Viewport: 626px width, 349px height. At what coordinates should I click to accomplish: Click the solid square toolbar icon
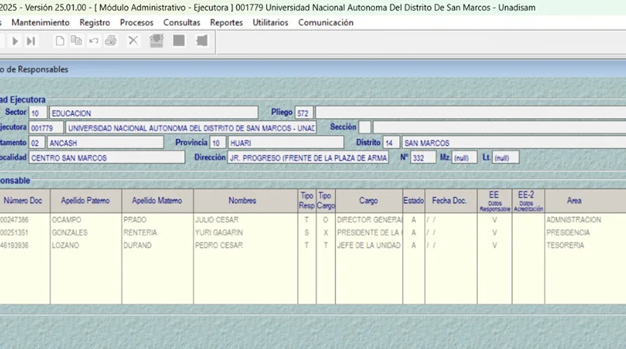point(179,40)
